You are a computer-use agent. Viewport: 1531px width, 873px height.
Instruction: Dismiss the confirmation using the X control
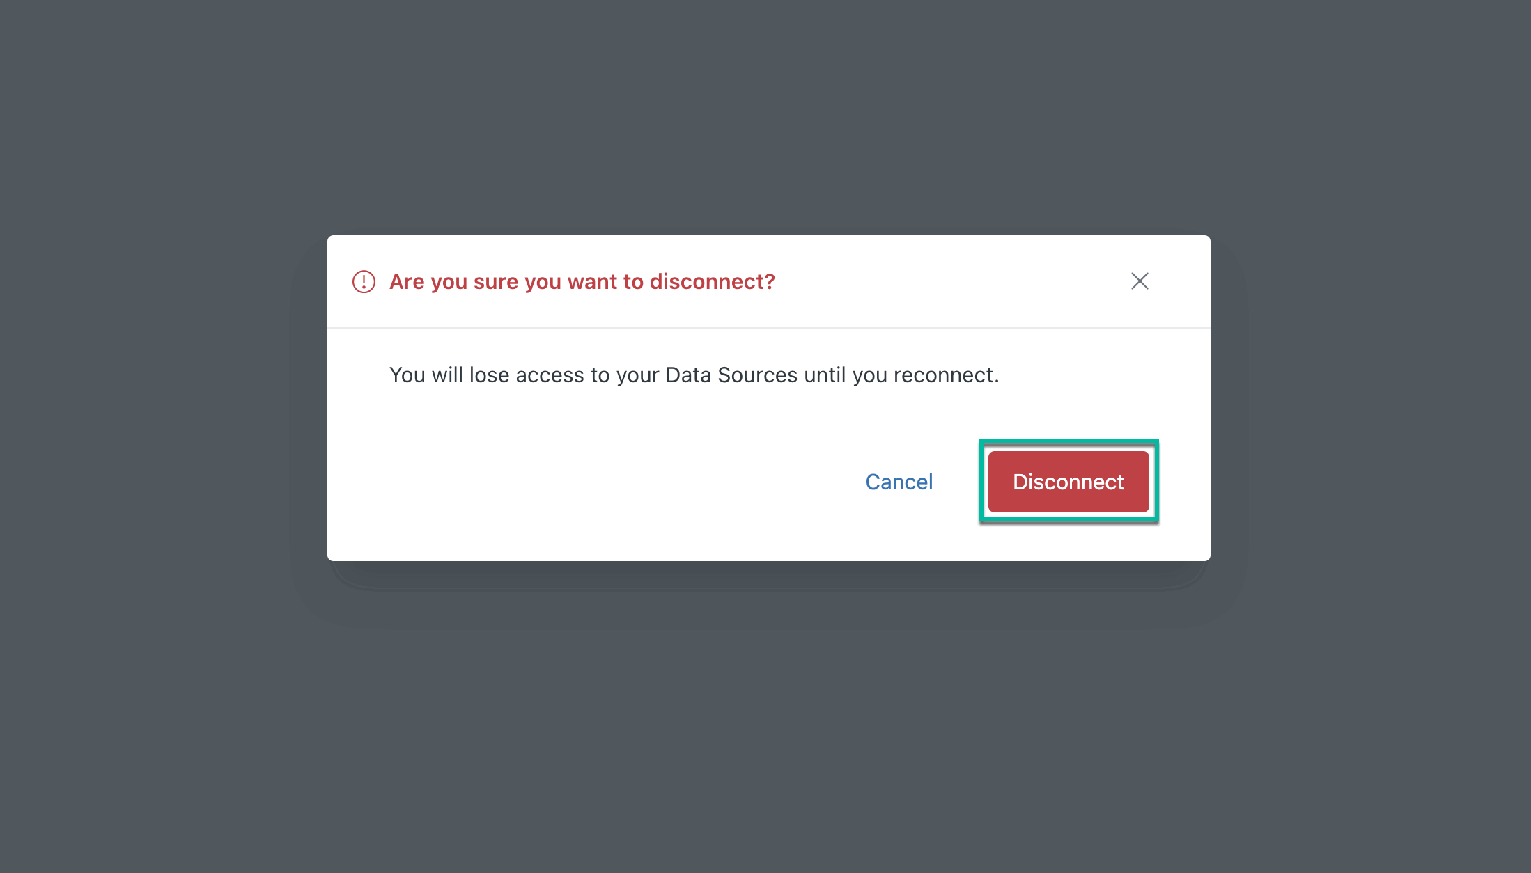coord(1140,281)
